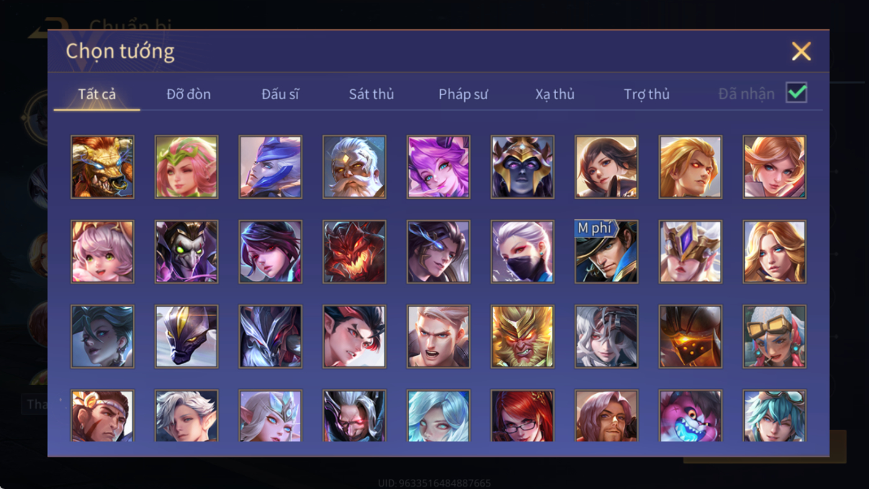Pick the black panther hero portrait
869x489 pixels.
(x=186, y=336)
